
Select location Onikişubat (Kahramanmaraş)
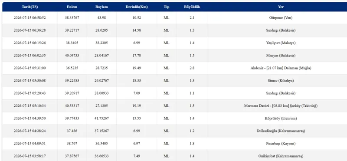click(x=281, y=156)
